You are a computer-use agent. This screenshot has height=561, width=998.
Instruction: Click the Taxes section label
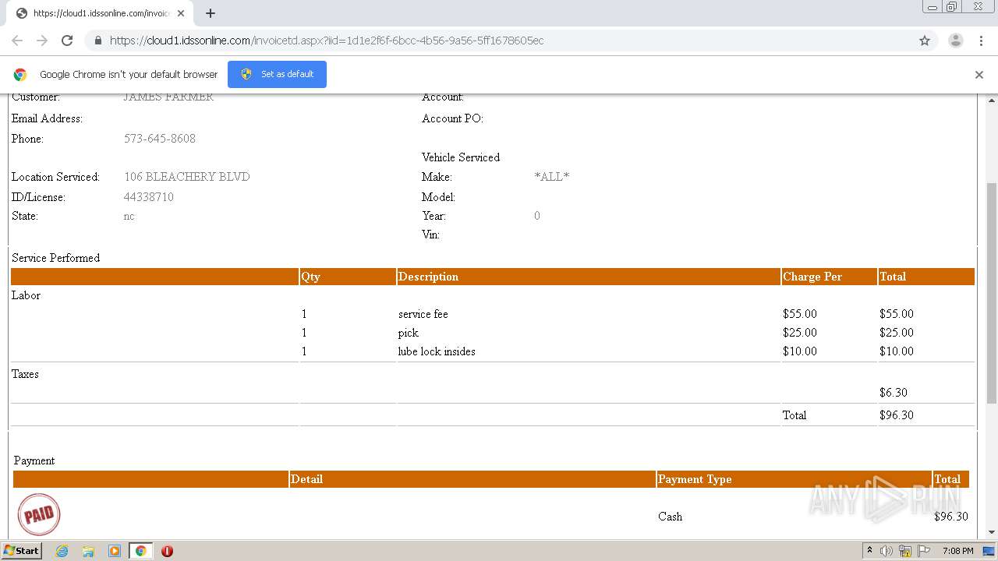[25, 374]
